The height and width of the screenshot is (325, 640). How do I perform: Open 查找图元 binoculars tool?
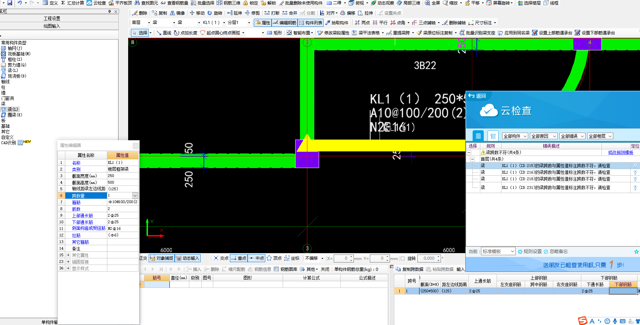tap(146, 3)
